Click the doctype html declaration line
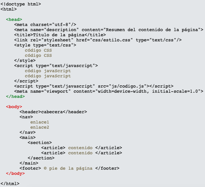 pos(21,4)
